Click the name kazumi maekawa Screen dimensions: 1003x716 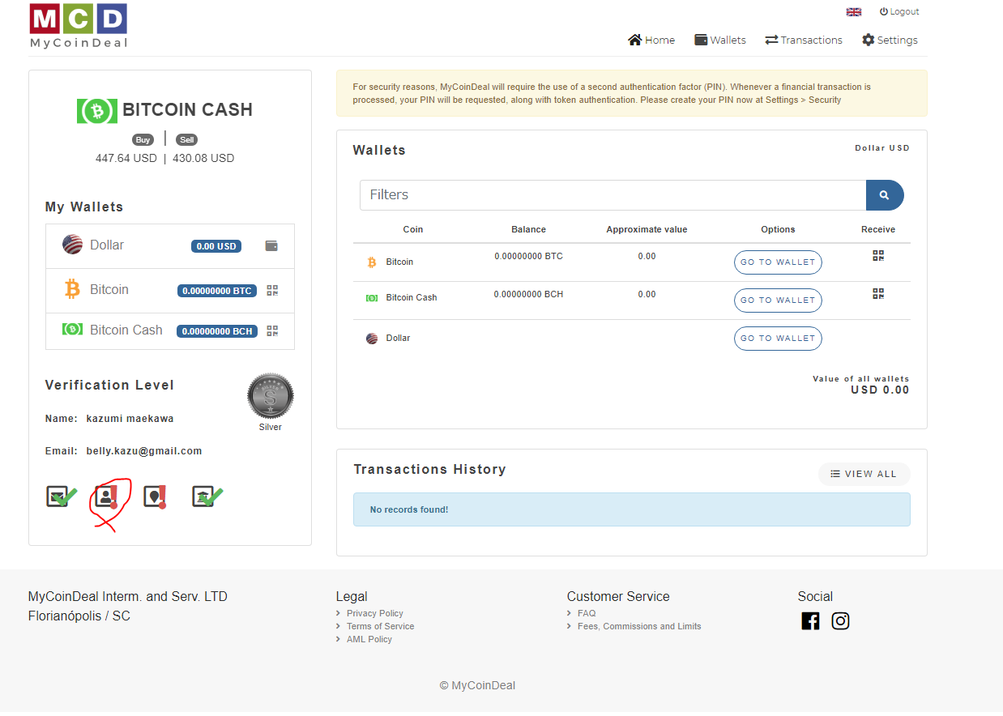[x=130, y=420]
